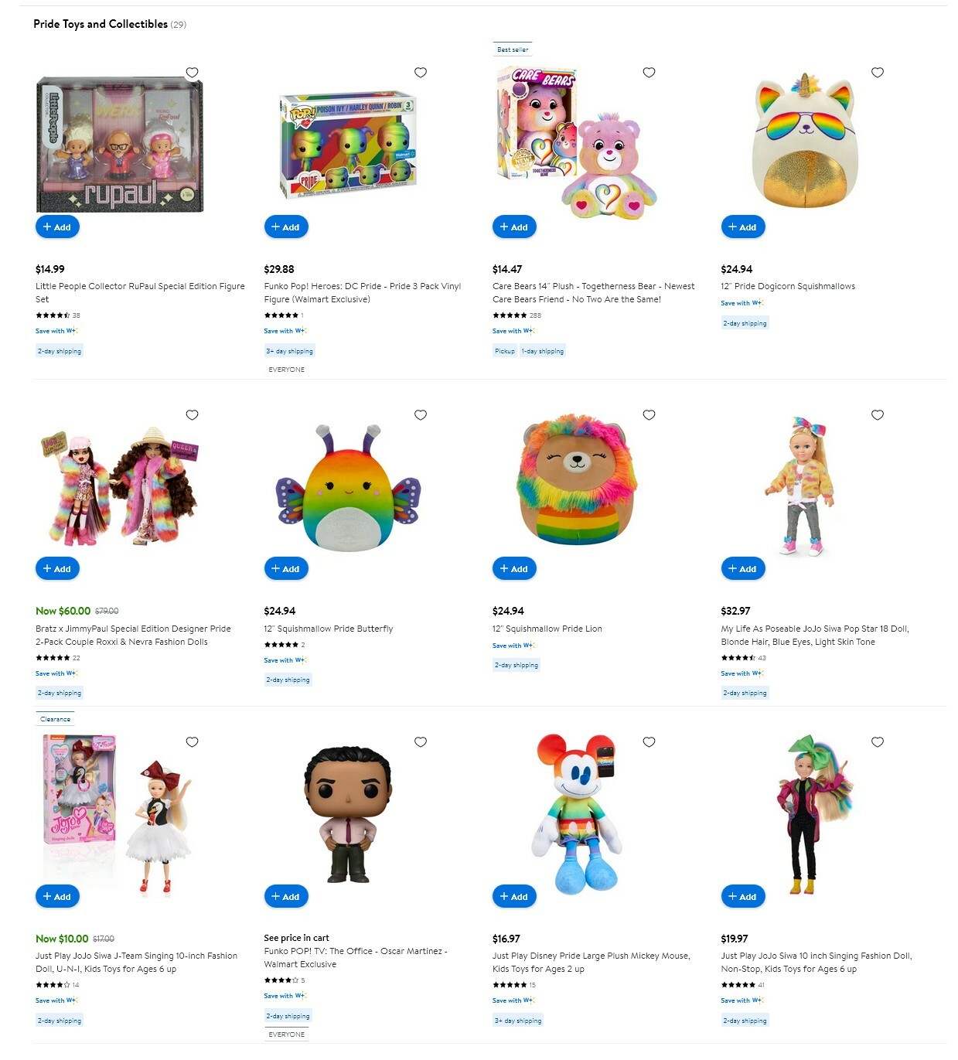Open the Pride Dogicorn Squishmallow image
The image size is (958, 1060).
[x=805, y=141]
